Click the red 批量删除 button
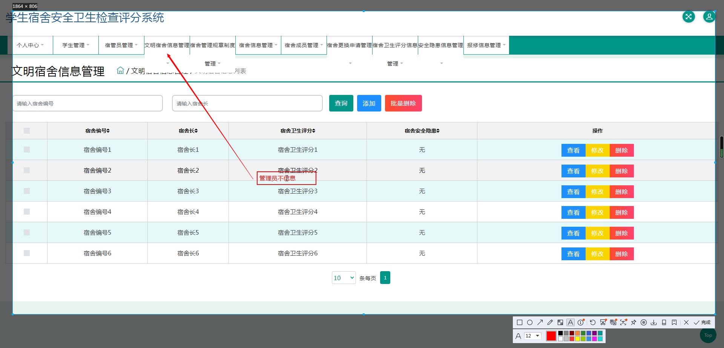The image size is (724, 348). click(403, 103)
